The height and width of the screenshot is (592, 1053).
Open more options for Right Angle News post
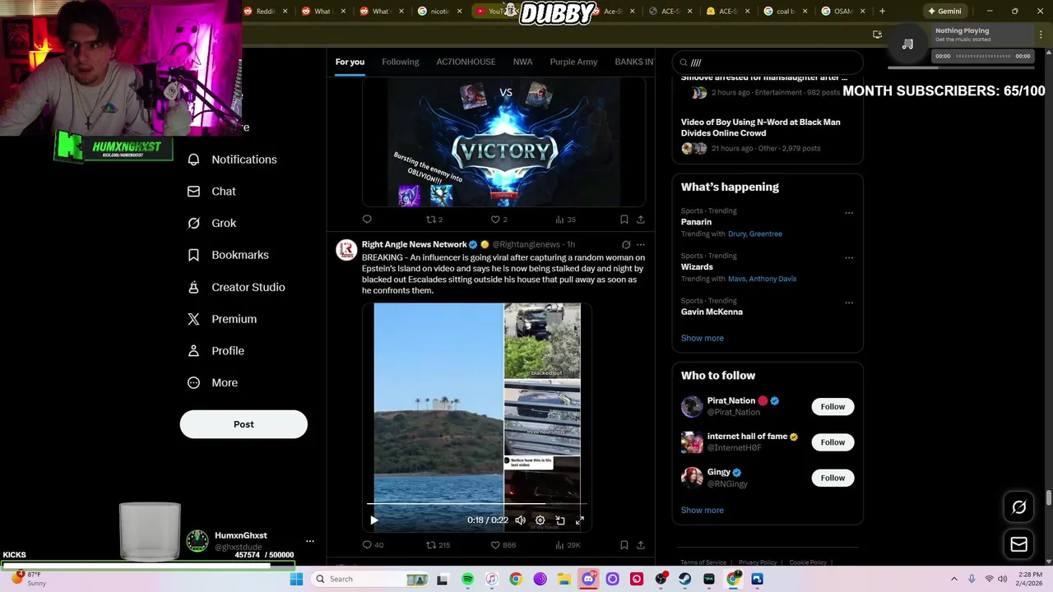click(x=641, y=244)
